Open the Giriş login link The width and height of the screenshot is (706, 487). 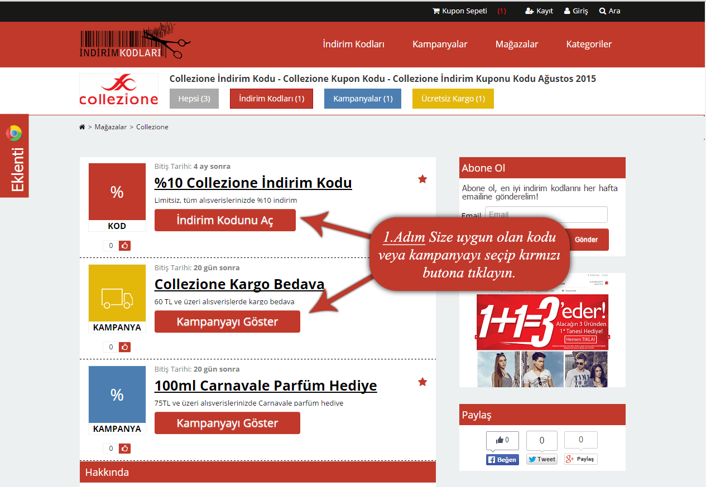(576, 11)
